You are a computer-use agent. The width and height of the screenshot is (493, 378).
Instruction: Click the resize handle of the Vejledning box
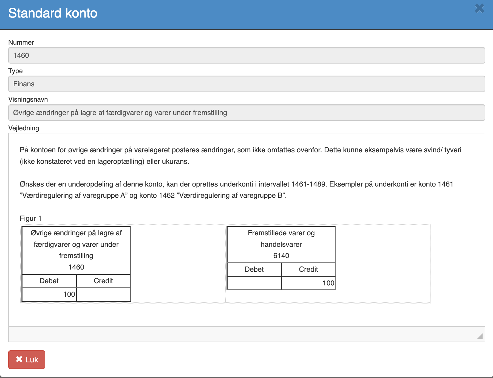[480, 336]
